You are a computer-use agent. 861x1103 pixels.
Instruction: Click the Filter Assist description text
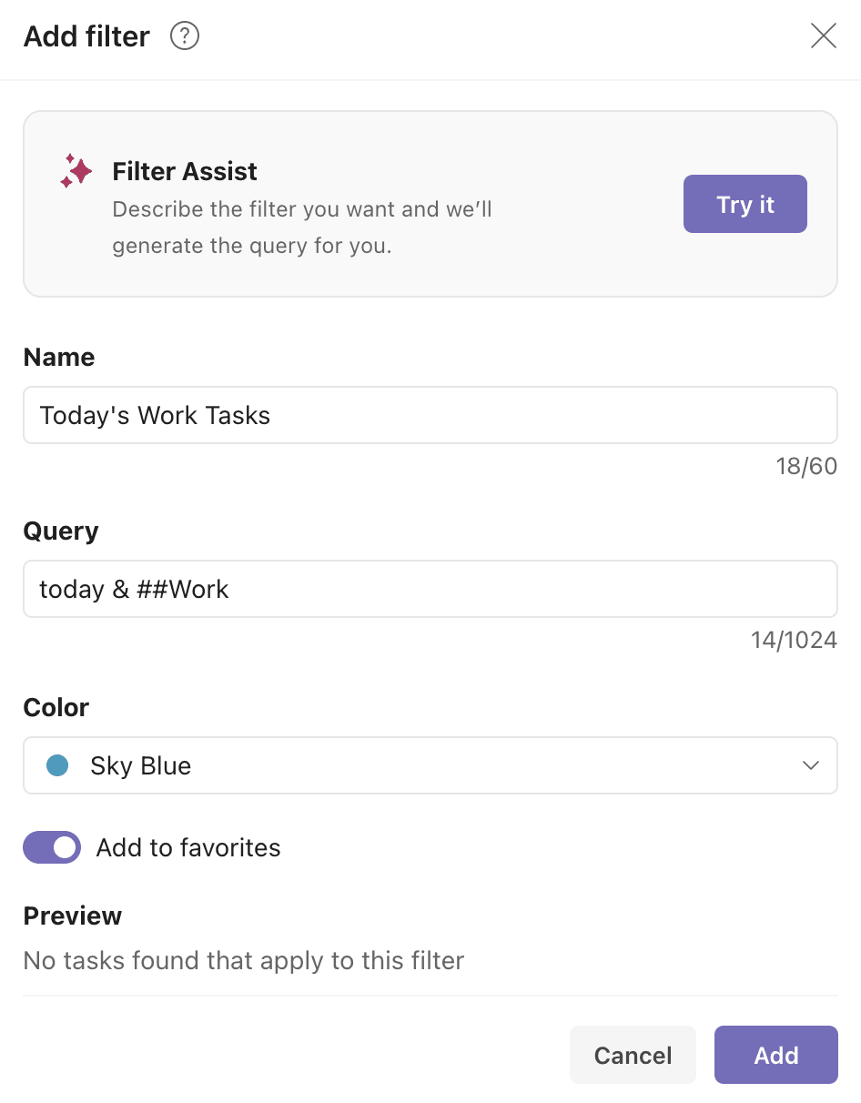tap(301, 228)
